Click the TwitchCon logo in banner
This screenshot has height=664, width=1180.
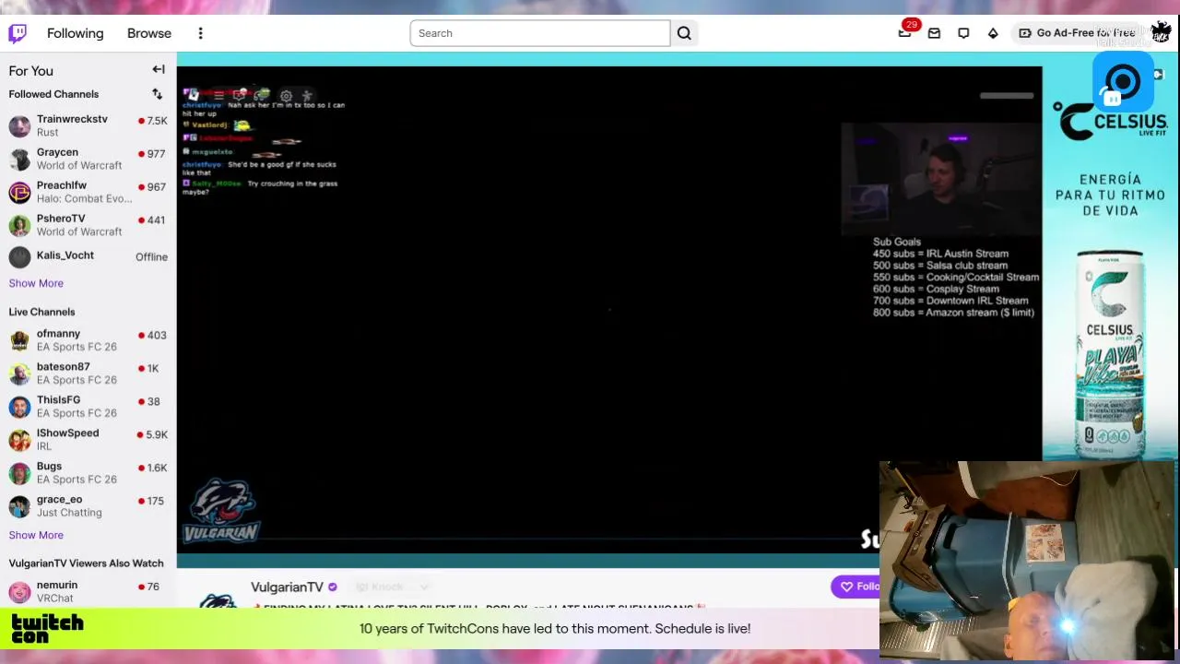coord(47,628)
